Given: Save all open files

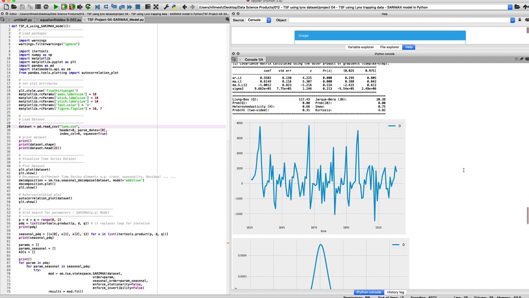Looking at the screenshot, I should tap(30, 7).
